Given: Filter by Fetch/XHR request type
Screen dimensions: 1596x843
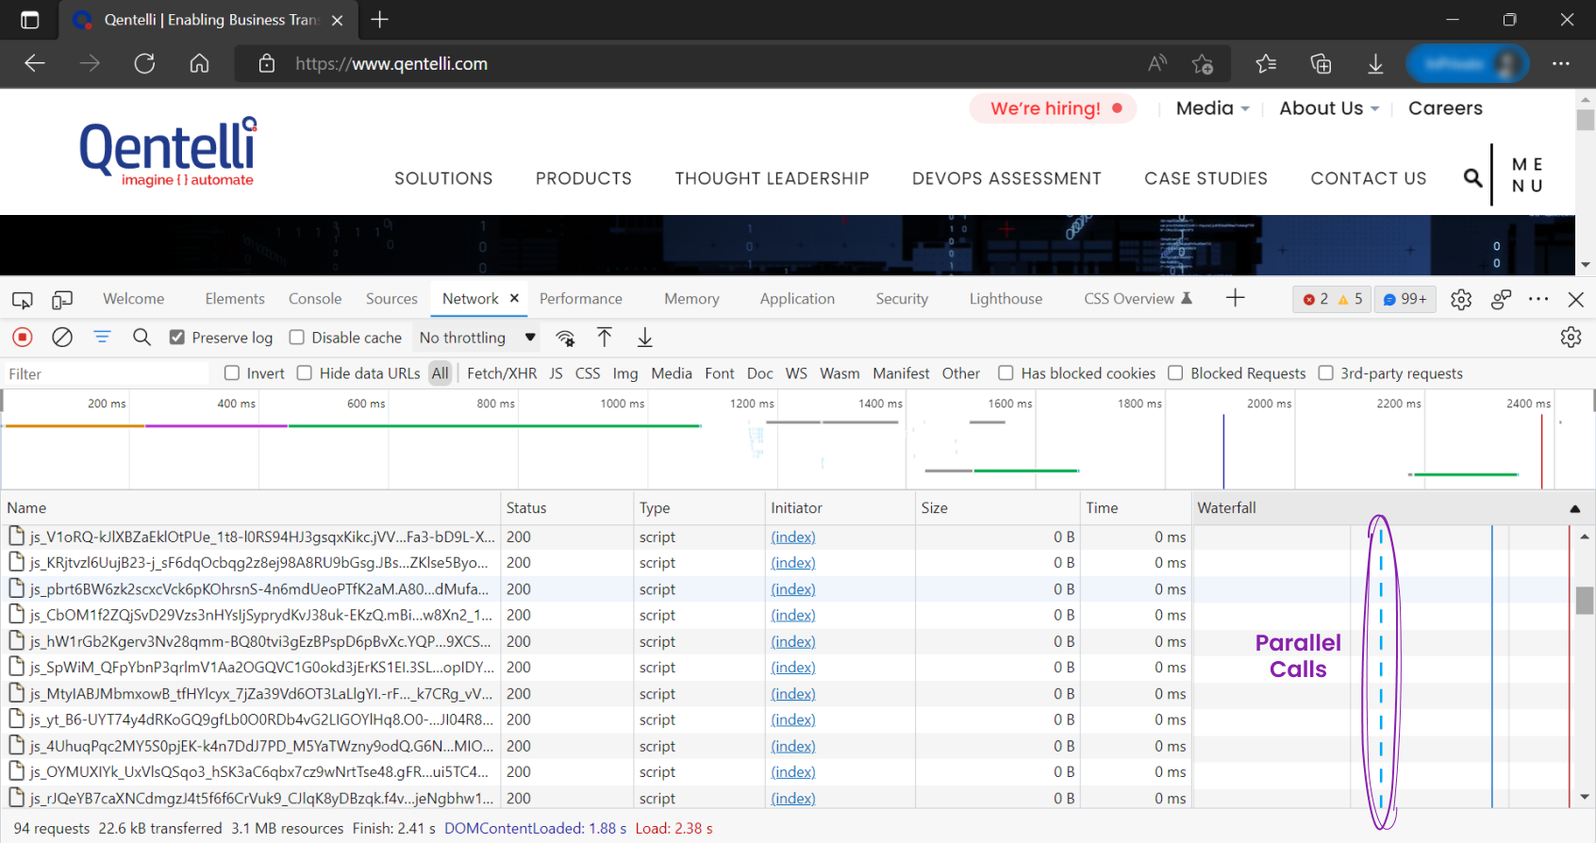Looking at the screenshot, I should pos(502,373).
